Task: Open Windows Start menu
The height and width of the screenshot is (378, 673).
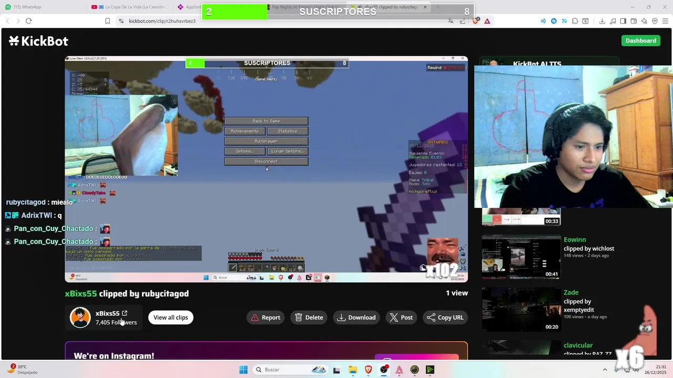Action: [x=243, y=370]
